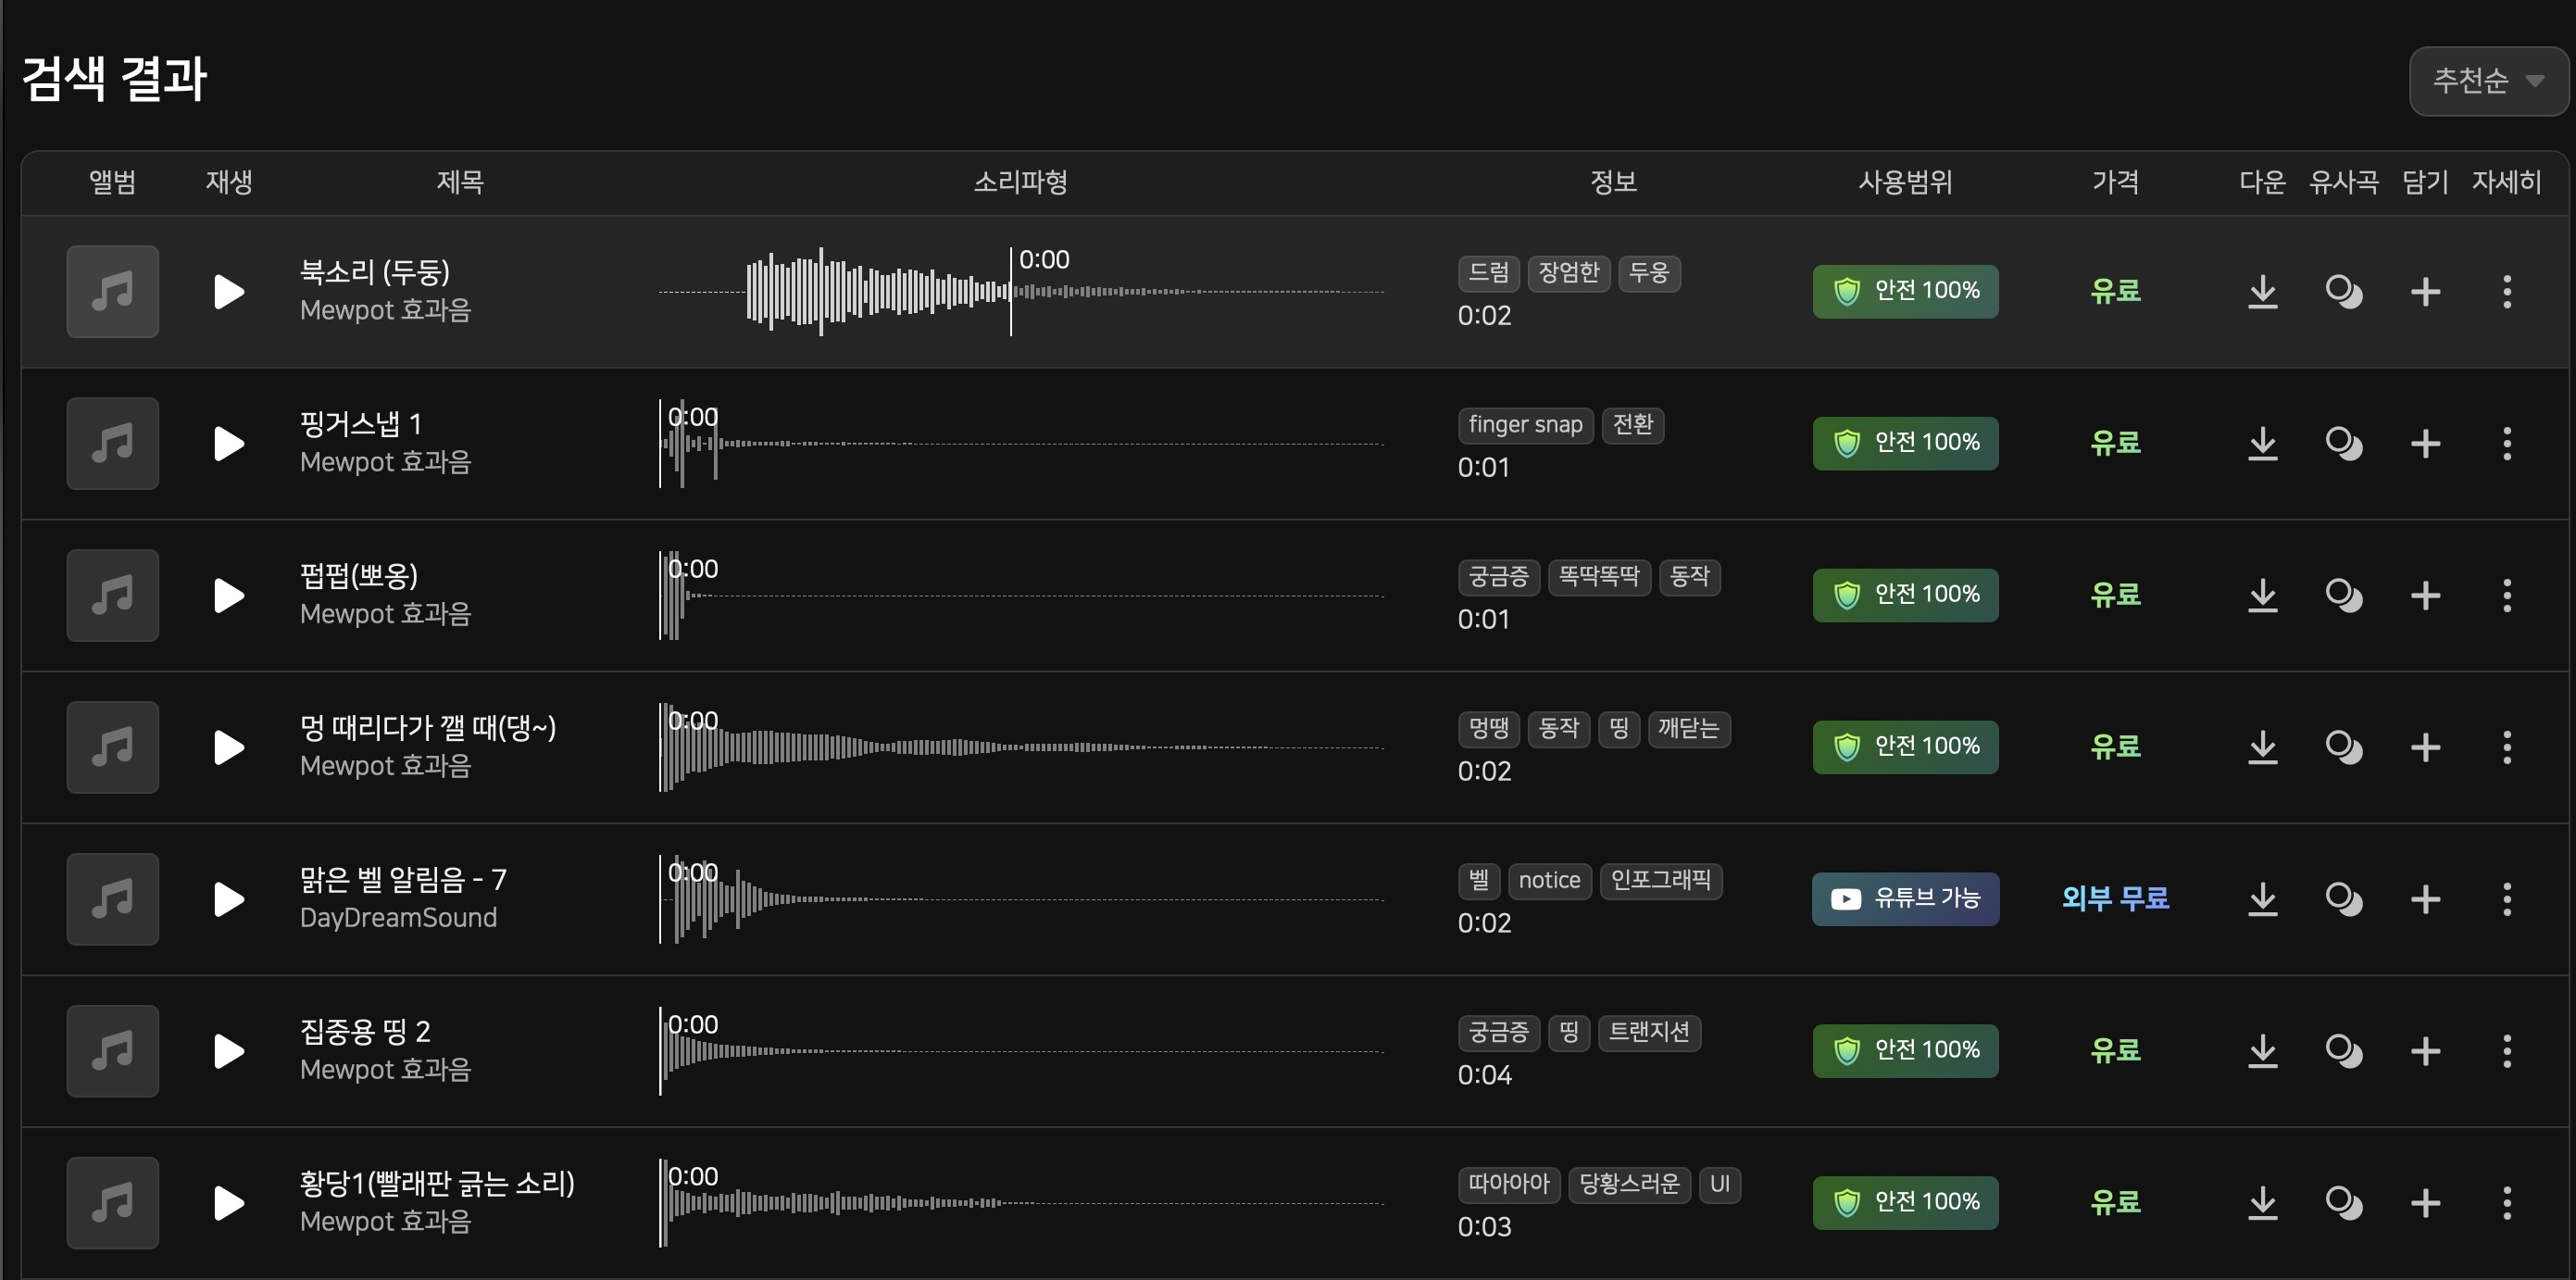
Task: Open album thumbnail of 집중용 띵 2
Action: (x=113, y=1051)
